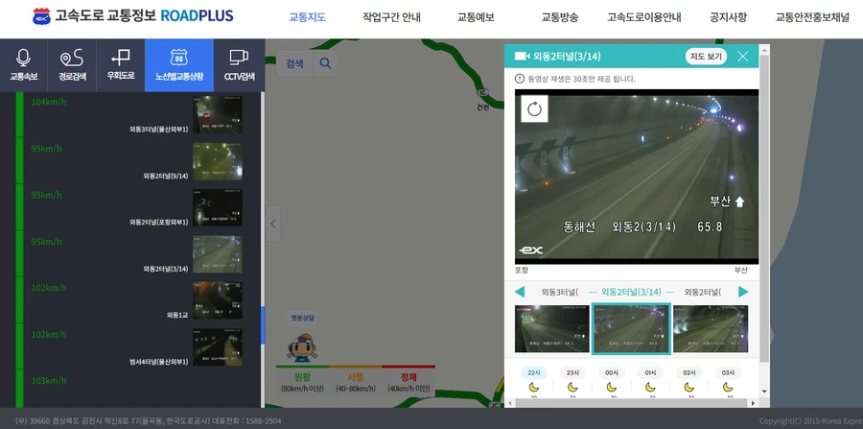Open the 챗봇상담 chatbot mascot
863x429 pixels.
pos(301,346)
